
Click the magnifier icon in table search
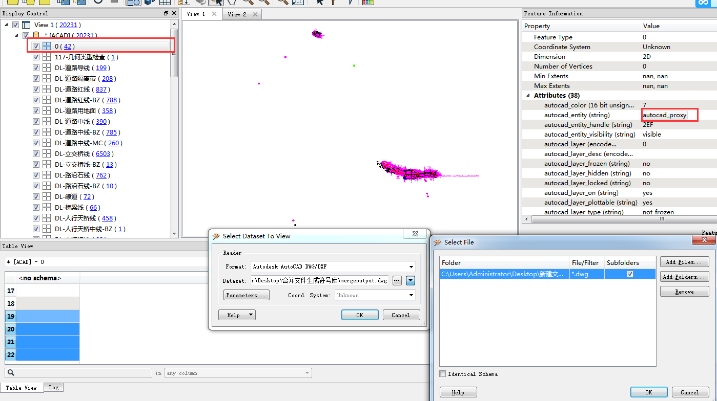point(11,373)
